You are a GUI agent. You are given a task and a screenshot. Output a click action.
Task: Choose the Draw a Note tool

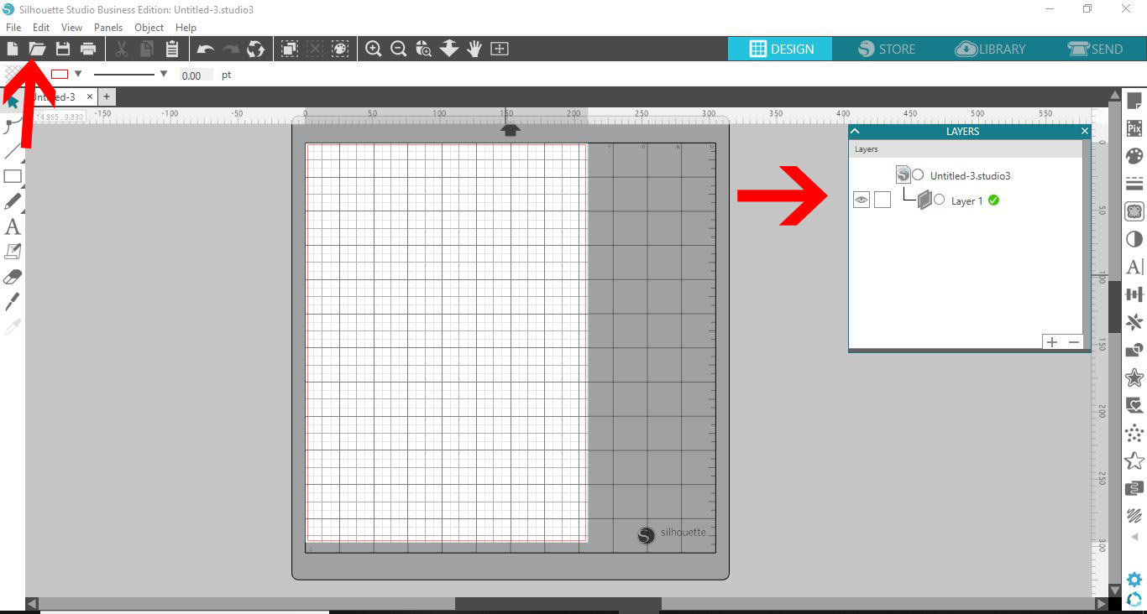pyautogui.click(x=13, y=252)
